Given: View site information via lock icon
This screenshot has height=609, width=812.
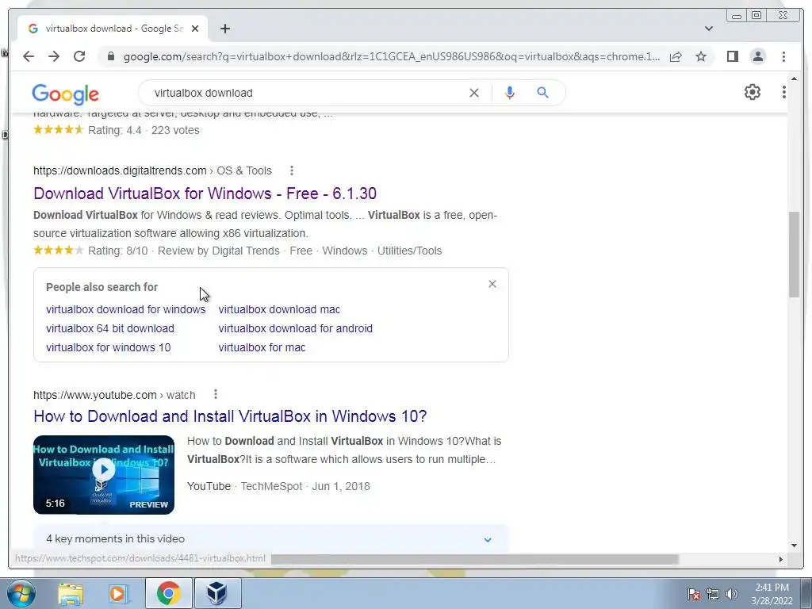Looking at the screenshot, I should (110, 56).
